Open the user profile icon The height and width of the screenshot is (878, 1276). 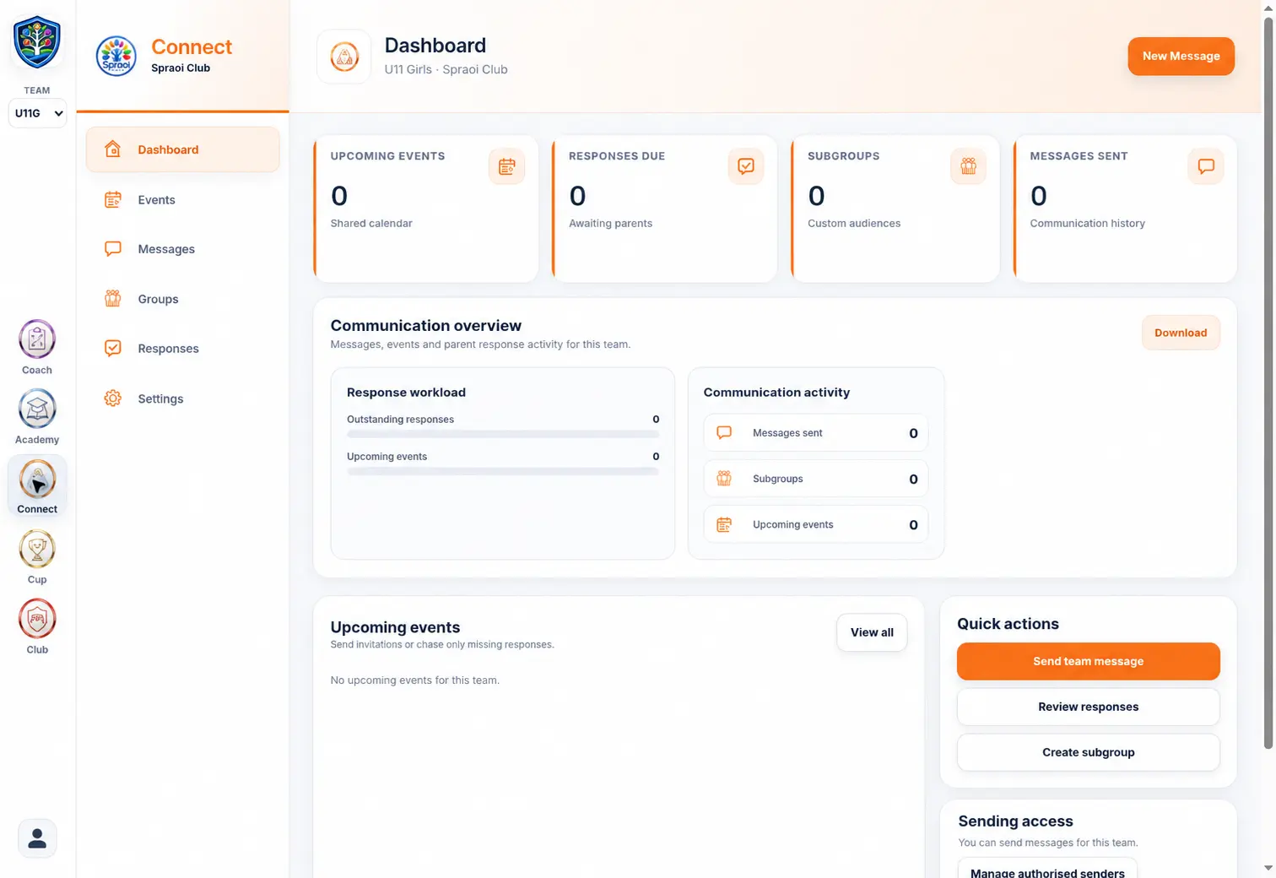pyautogui.click(x=37, y=838)
